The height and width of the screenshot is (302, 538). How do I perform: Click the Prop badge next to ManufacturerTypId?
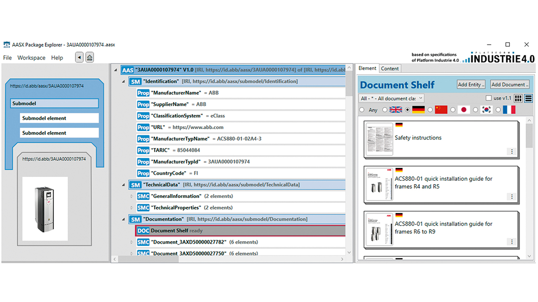(x=143, y=162)
